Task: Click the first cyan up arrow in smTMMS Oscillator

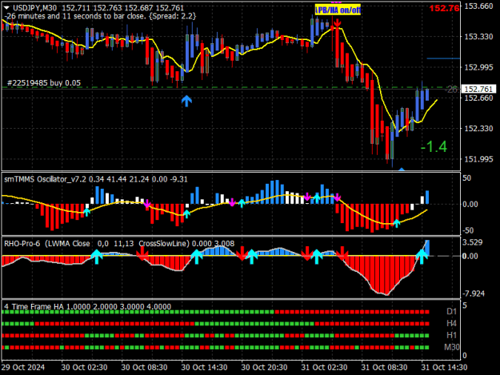Action: coord(86,212)
